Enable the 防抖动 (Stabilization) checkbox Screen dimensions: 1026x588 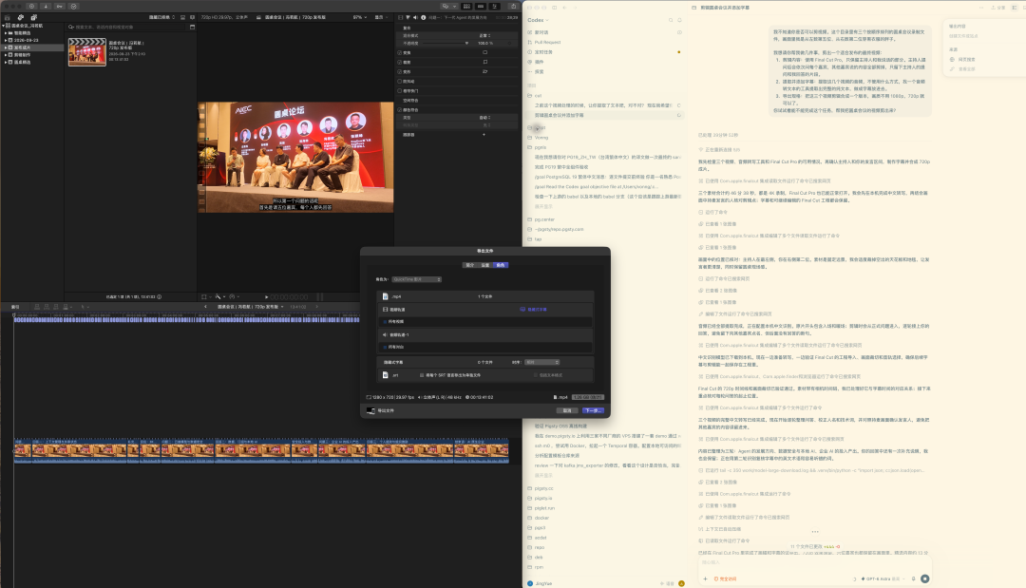[x=400, y=81]
